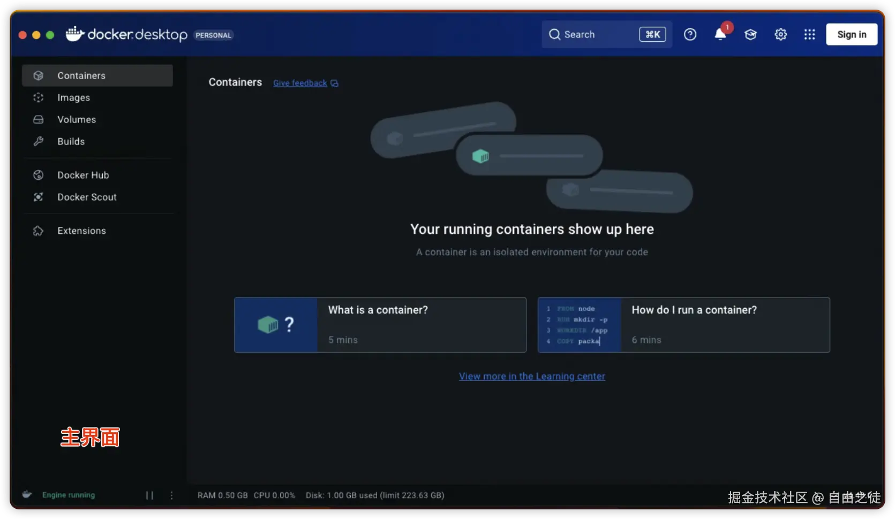Viewport: 895px width, 519px height.
Task: Open the Learning center graduation cap icon
Action: (x=750, y=34)
